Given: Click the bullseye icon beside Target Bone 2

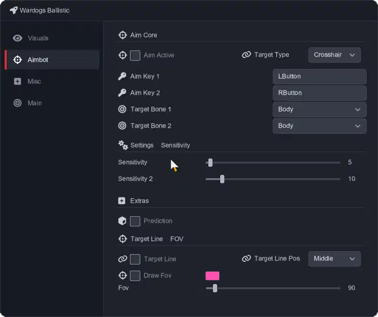Looking at the screenshot, I should [122, 126].
